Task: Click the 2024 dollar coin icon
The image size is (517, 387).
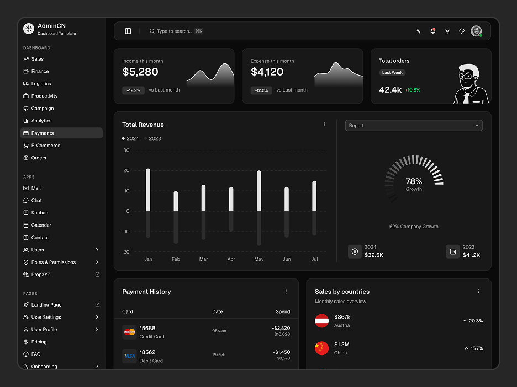Action: (355, 251)
